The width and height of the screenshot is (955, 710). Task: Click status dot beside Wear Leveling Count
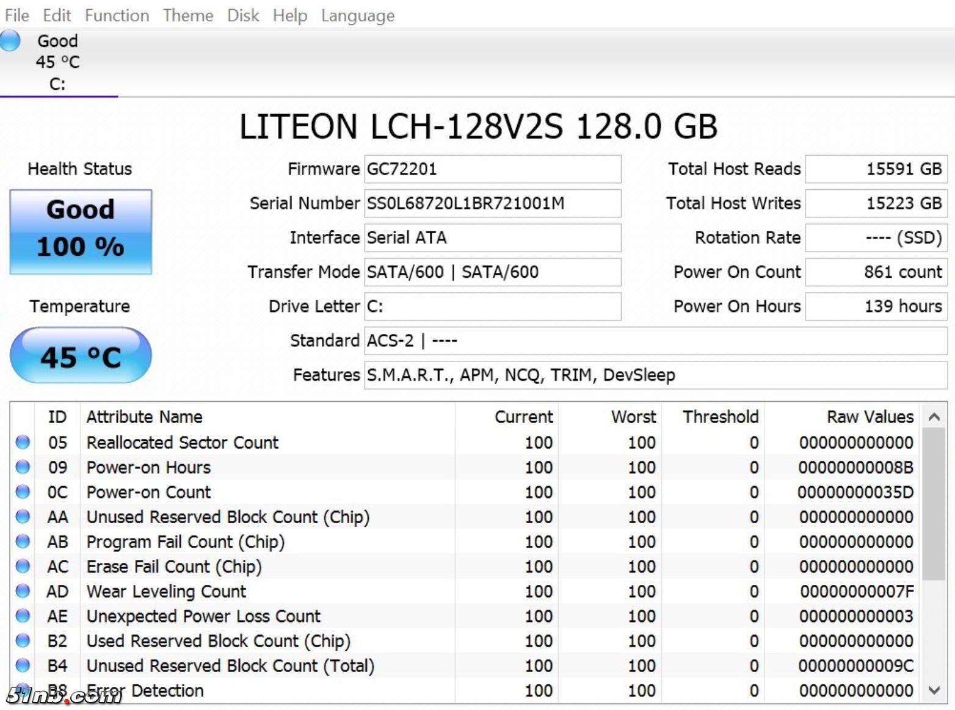tap(23, 591)
